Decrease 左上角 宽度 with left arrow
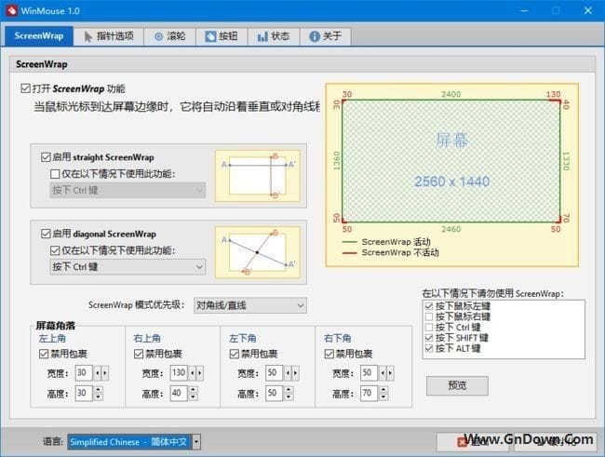The width and height of the screenshot is (605, 457). [97, 373]
